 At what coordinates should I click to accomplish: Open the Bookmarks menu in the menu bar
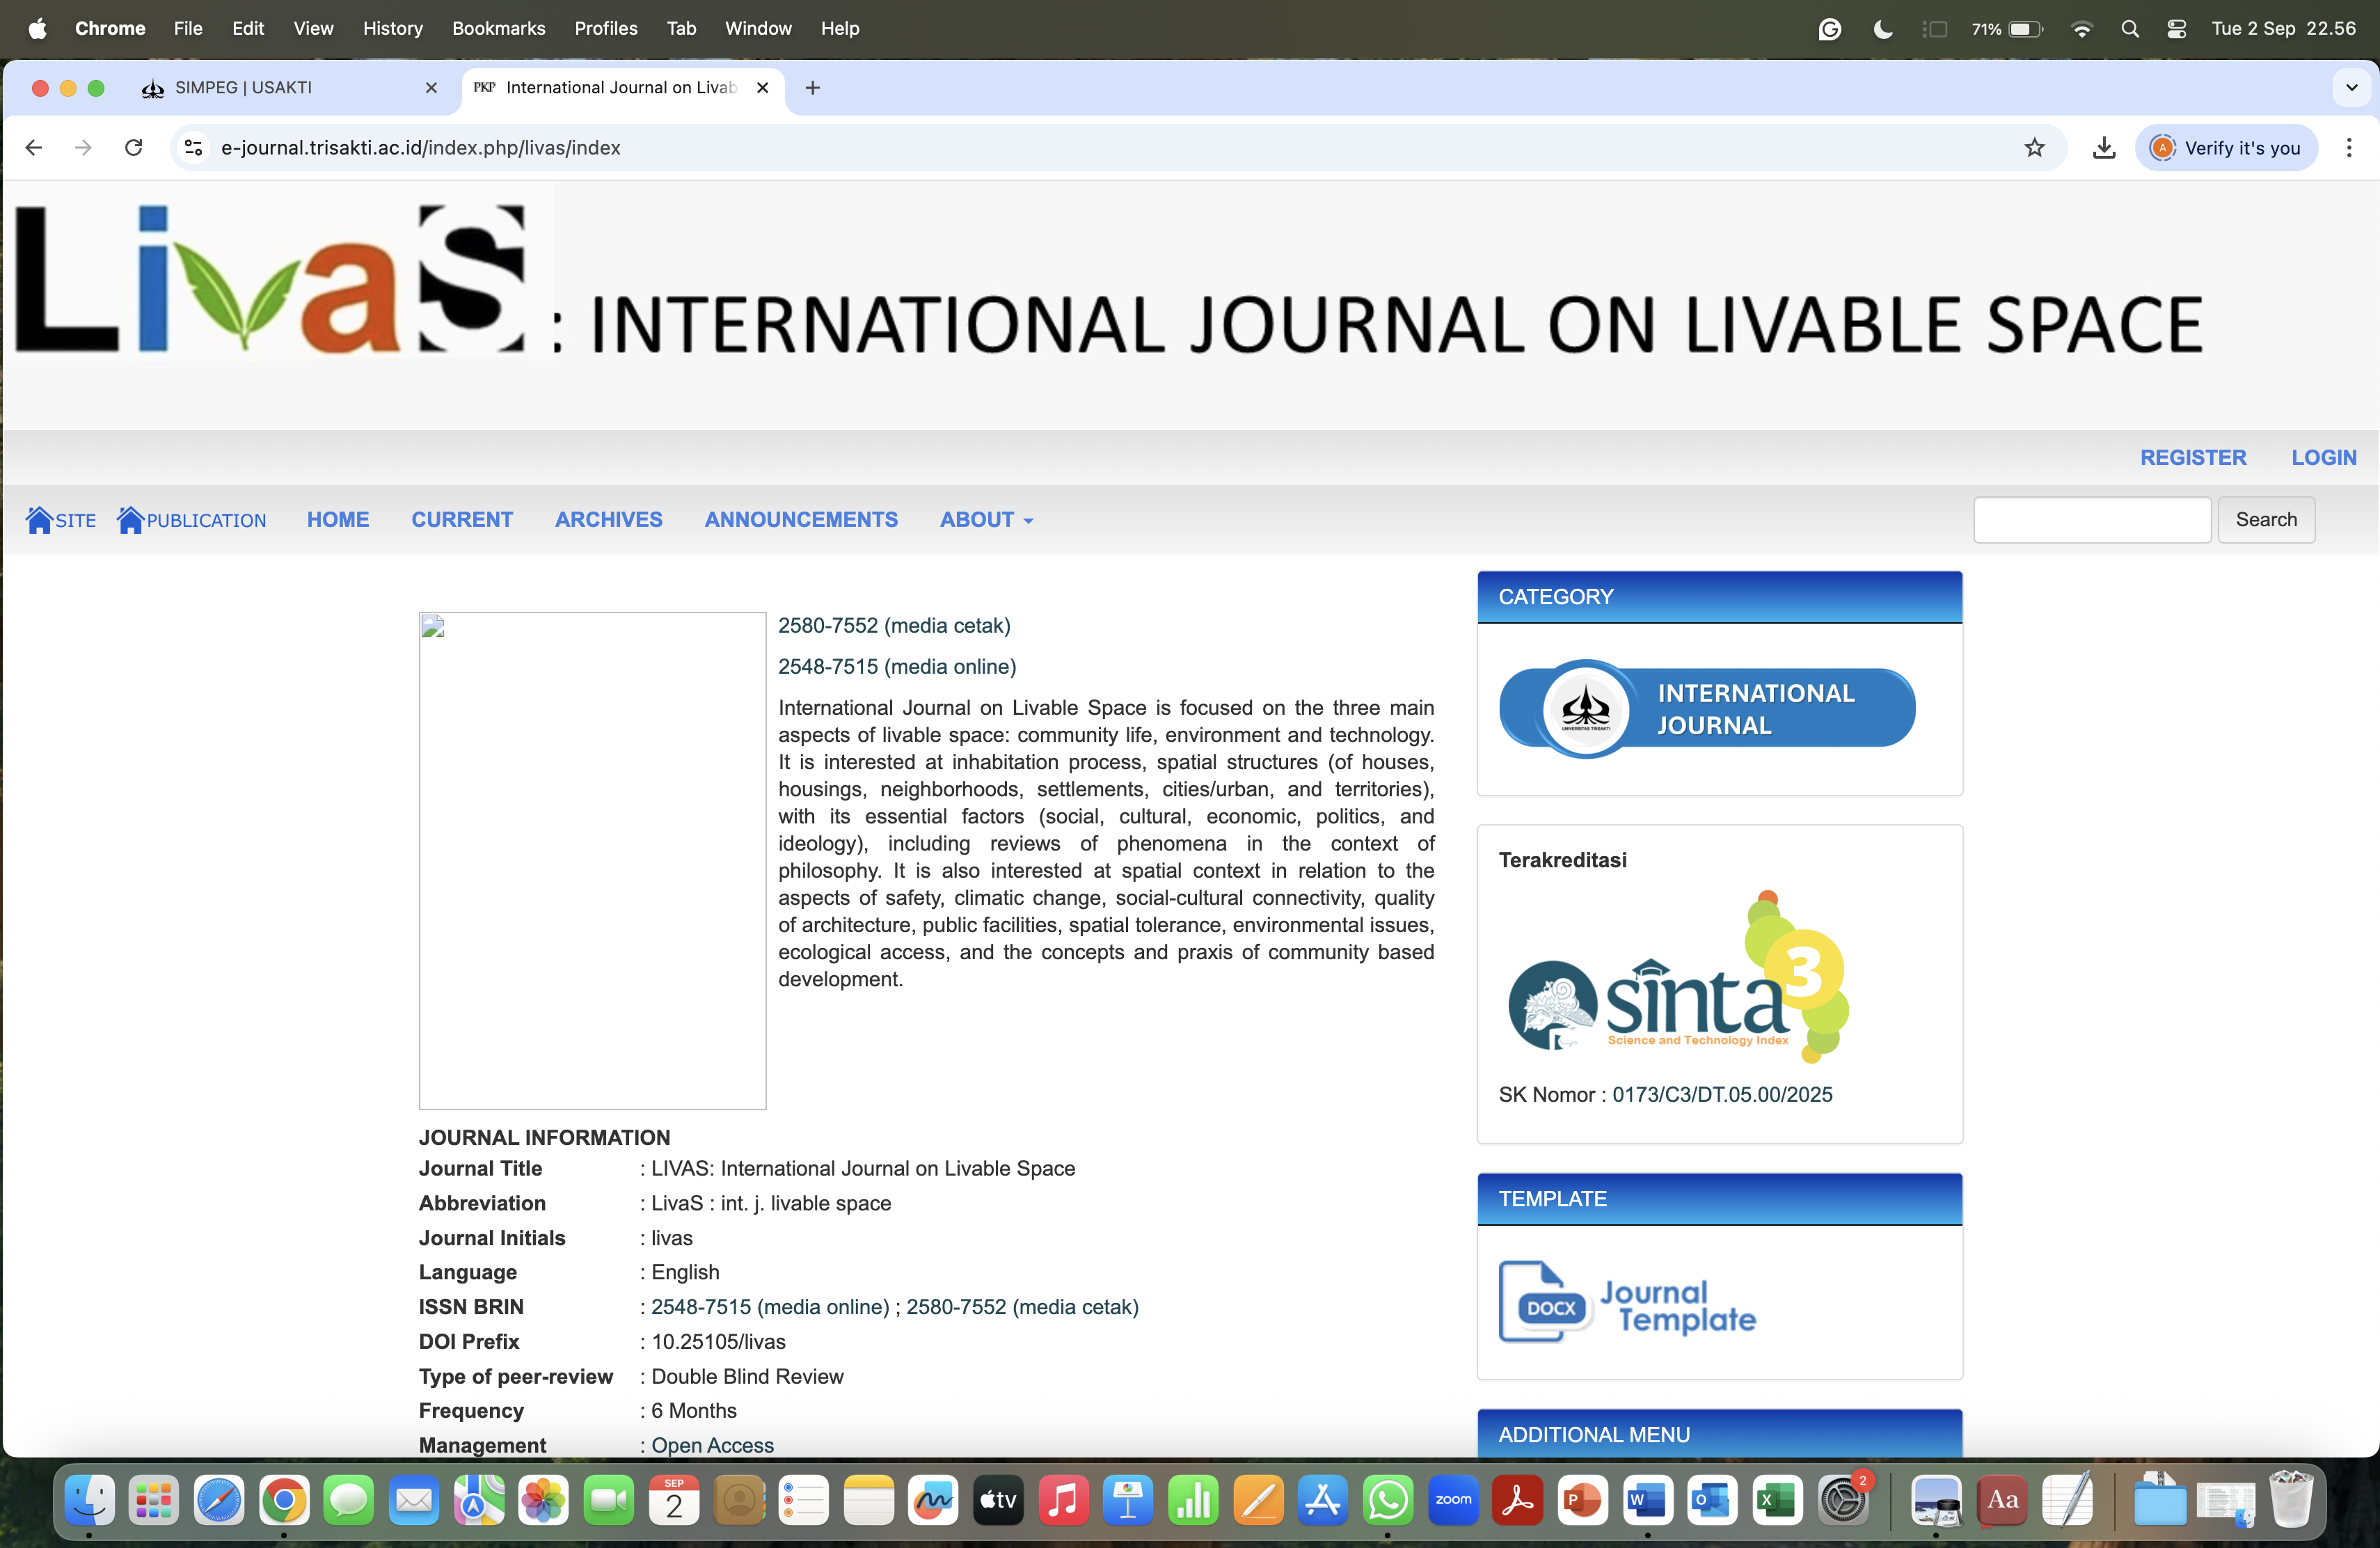[x=498, y=28]
